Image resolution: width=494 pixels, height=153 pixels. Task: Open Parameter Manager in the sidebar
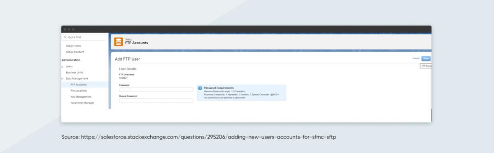click(82, 103)
